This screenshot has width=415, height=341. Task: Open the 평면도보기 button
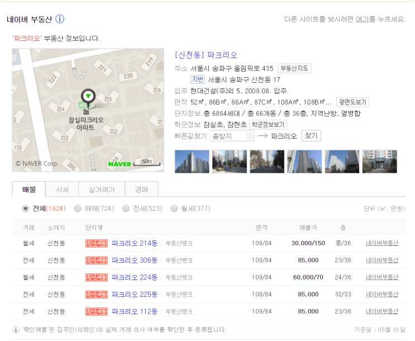352,102
